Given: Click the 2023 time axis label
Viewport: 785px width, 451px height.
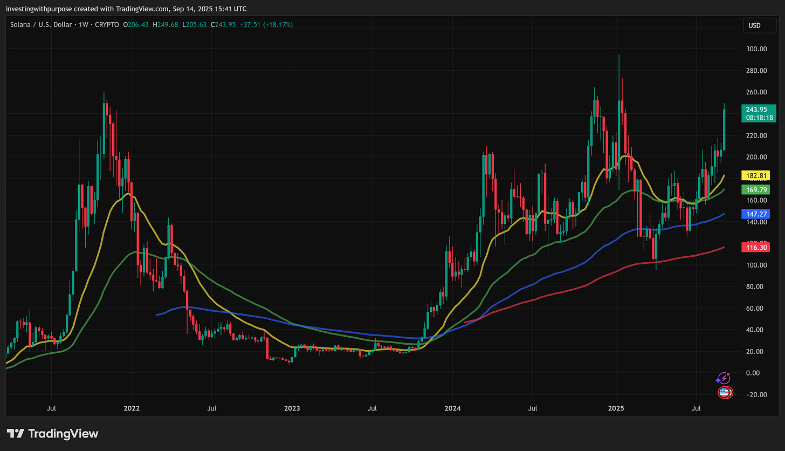Looking at the screenshot, I should (x=292, y=408).
